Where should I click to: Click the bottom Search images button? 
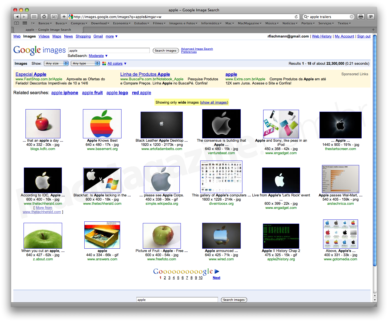[x=234, y=300]
